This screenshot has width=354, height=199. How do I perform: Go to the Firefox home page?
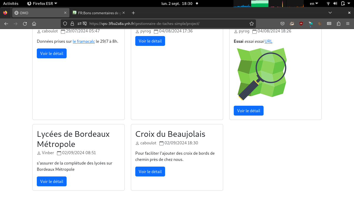click(x=34, y=24)
